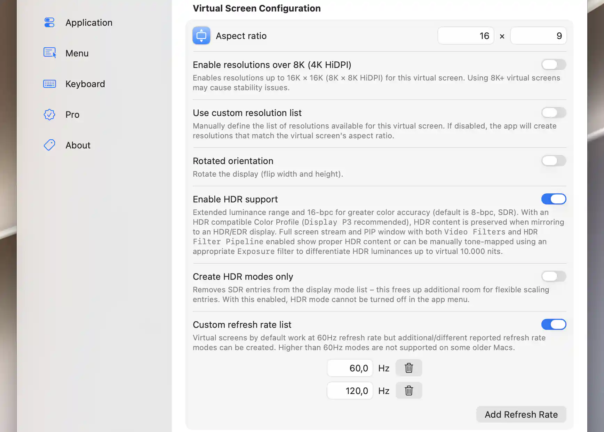This screenshot has width=604, height=432.
Task: Click the Custom refresh rate list label
Action: tap(242, 325)
